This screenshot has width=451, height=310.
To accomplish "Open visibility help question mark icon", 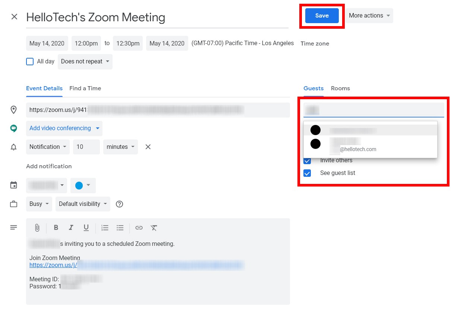I will tap(119, 204).
